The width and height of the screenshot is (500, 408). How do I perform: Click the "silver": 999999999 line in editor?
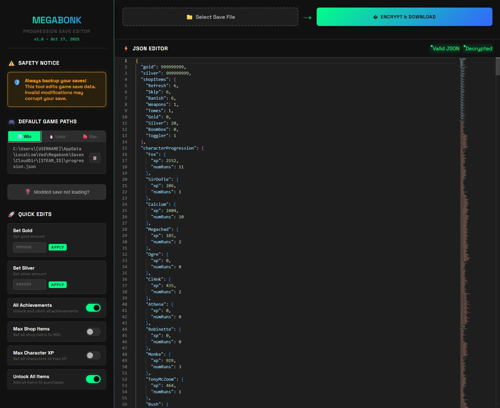click(x=166, y=73)
